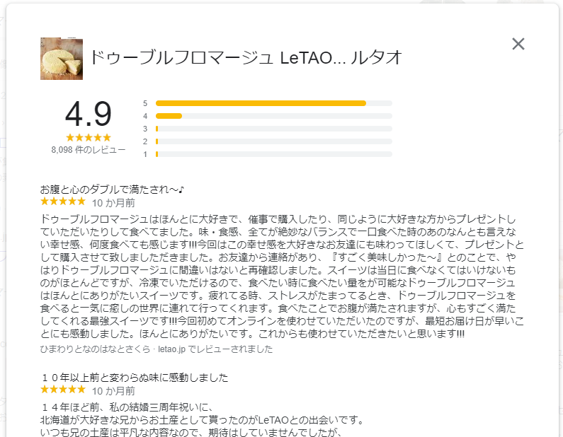The height and width of the screenshot is (437, 563).
Task: Click the review line starting 北海道が大好きな兄から
Action: point(202,420)
